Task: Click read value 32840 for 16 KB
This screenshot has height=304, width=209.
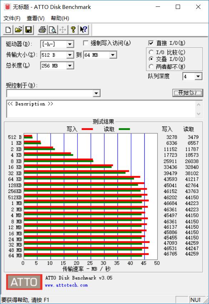Action: point(192,167)
